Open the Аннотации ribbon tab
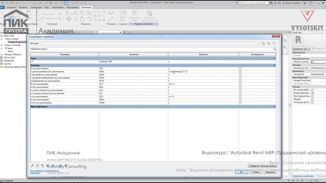326x183 pixels. [x=36, y=8]
